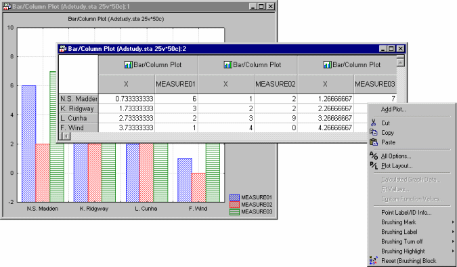
Task: Open Brushing Turn off menu entry
Action: (402, 241)
